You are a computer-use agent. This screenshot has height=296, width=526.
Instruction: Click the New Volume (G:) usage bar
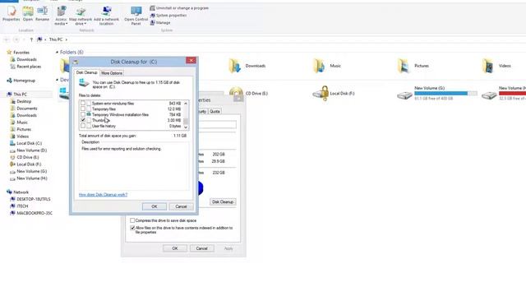[445, 93]
